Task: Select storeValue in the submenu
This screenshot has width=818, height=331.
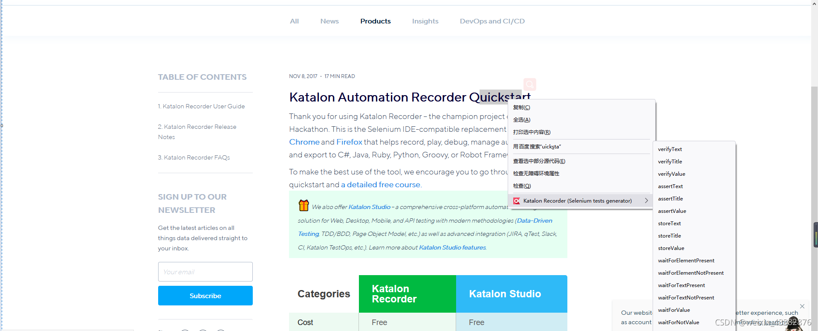Action: pos(694,248)
